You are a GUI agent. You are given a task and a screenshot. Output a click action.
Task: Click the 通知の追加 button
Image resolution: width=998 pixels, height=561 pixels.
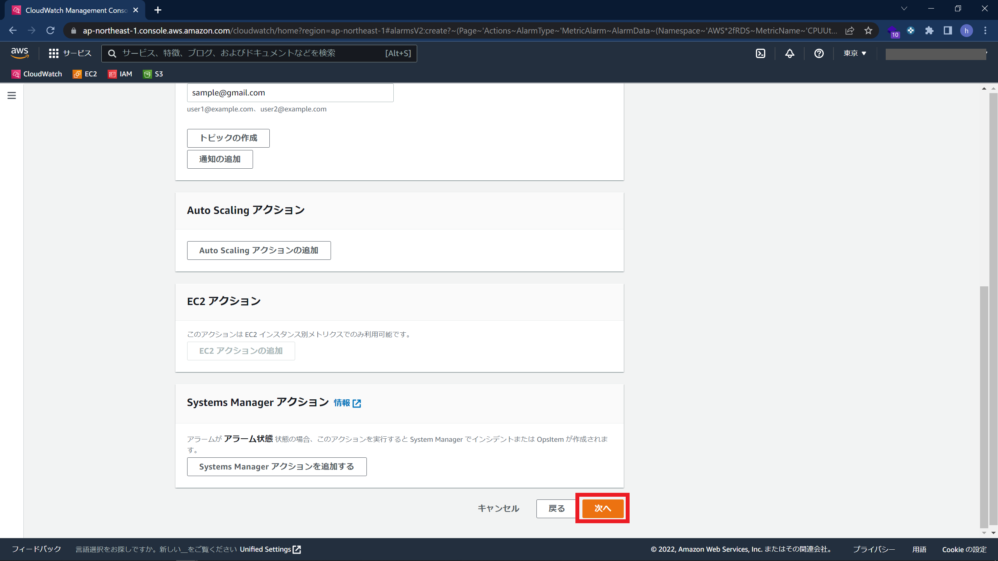220,159
